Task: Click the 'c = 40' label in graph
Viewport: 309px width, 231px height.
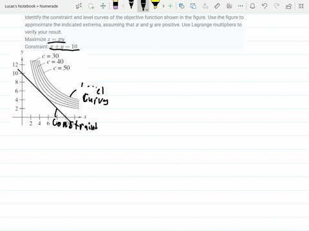Action: 55,62
